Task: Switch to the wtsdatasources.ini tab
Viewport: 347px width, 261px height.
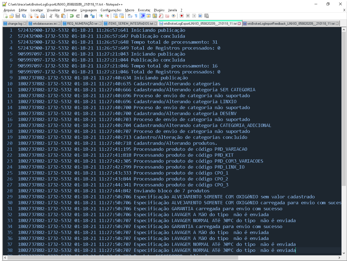Action: click(44, 24)
